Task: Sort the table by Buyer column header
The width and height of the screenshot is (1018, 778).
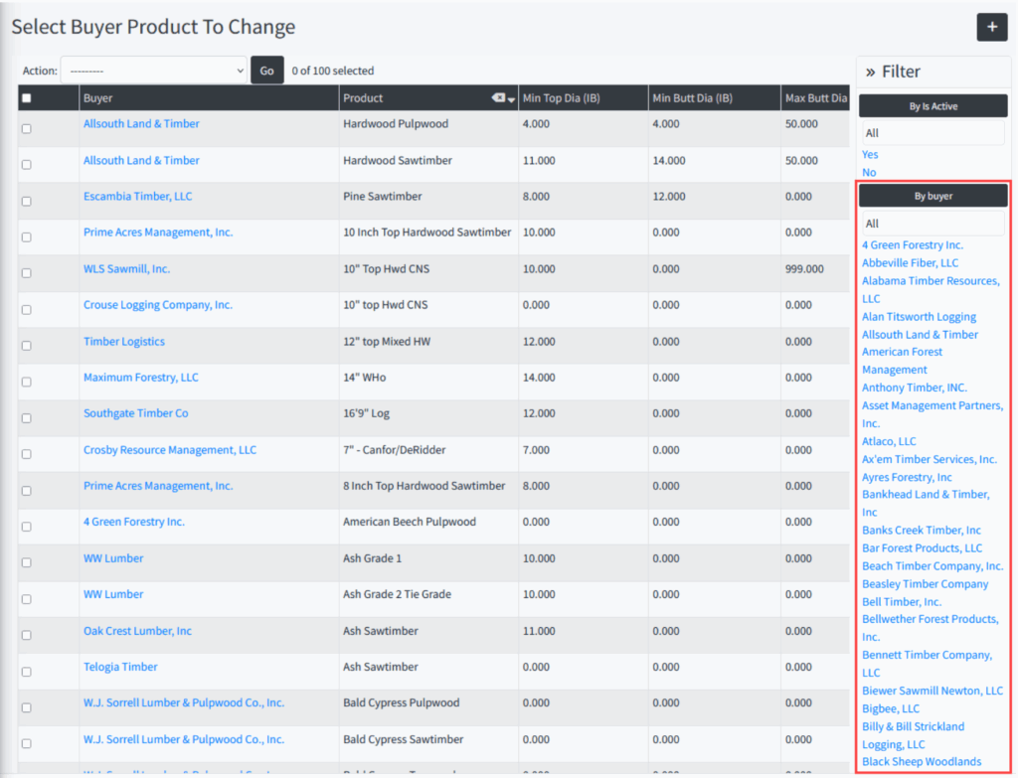Action: 98,98
